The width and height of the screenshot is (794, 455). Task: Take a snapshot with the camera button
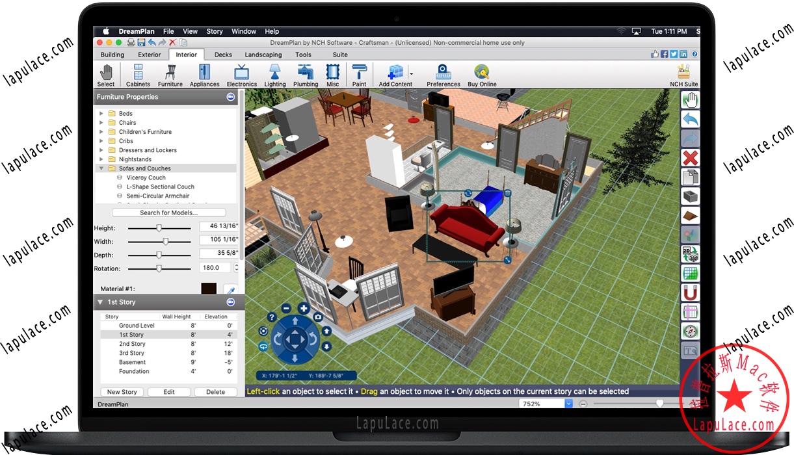318,317
